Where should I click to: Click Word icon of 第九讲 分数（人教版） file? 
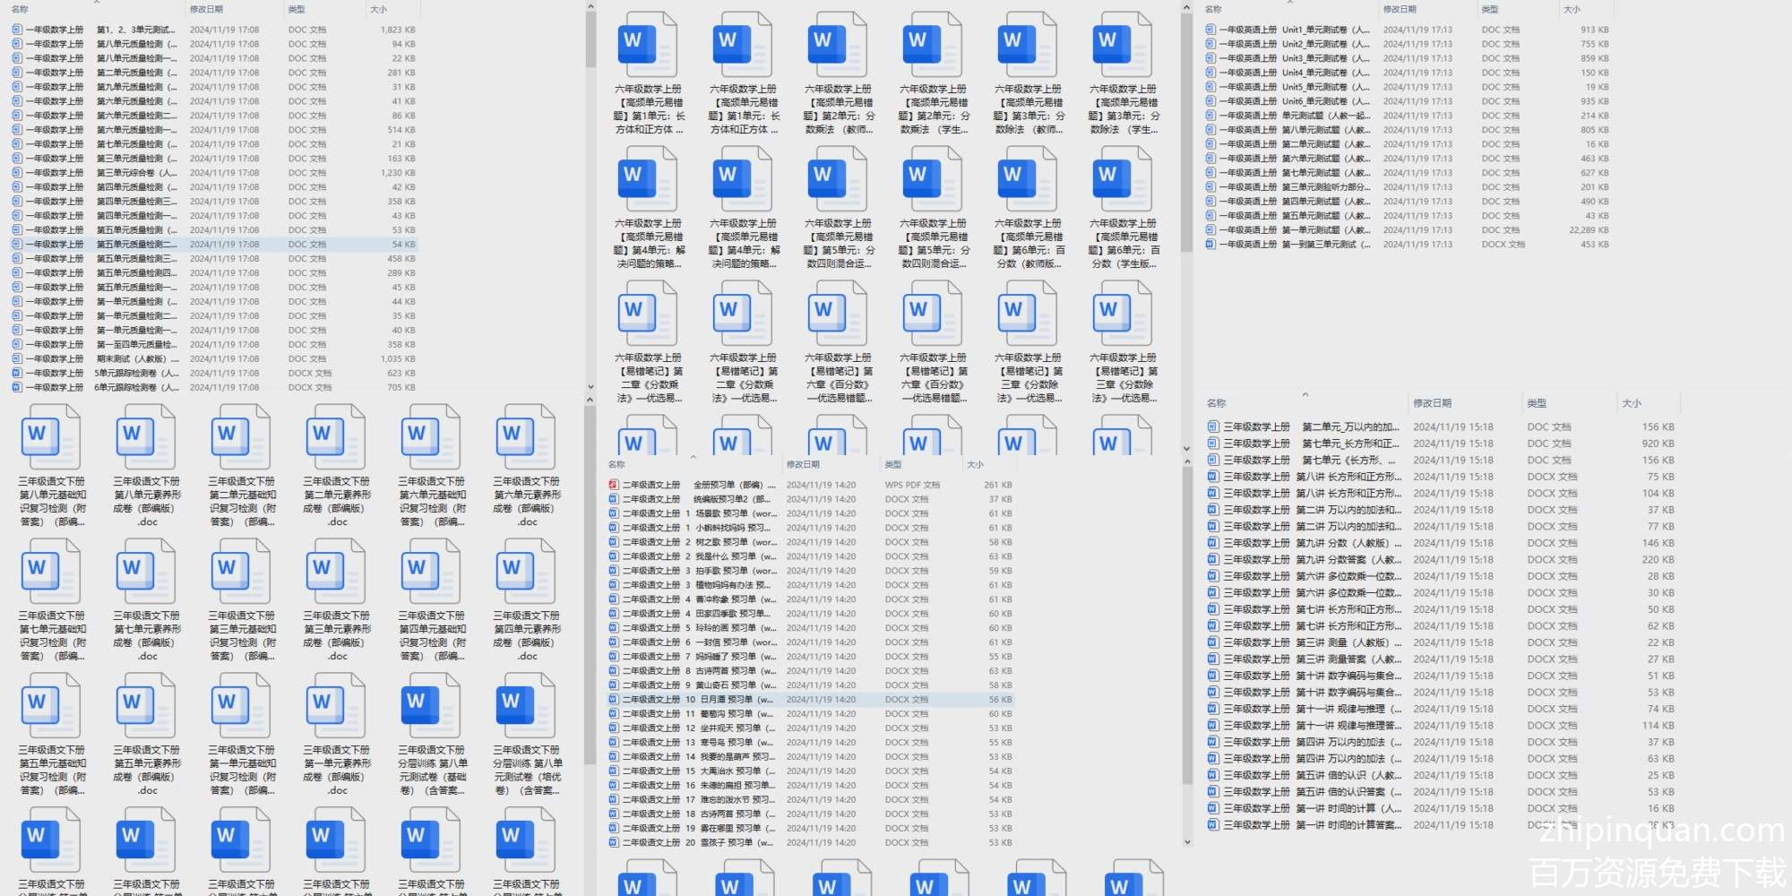1213,543
